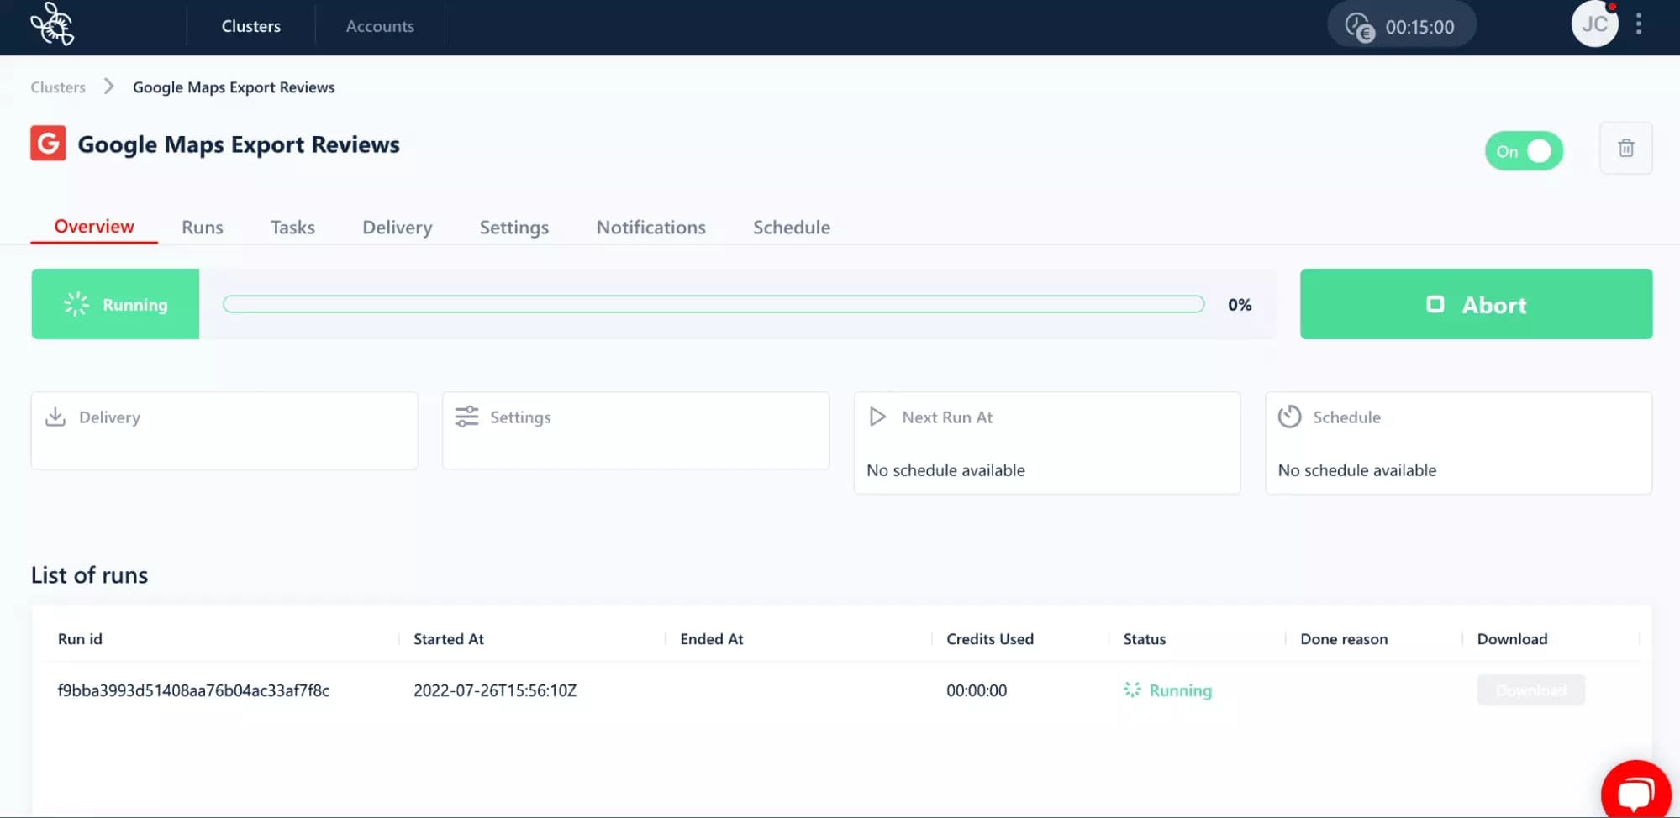Switch to the Runs tab

click(203, 228)
